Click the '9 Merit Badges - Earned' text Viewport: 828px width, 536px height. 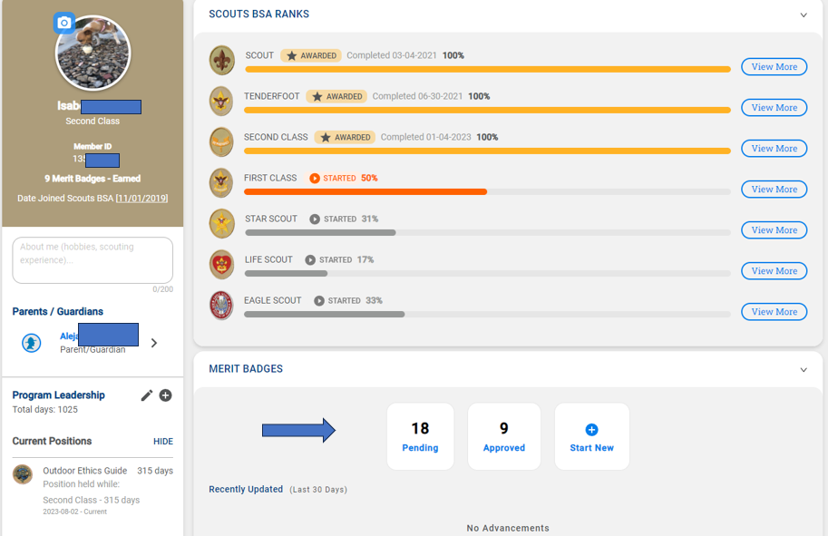coord(93,179)
